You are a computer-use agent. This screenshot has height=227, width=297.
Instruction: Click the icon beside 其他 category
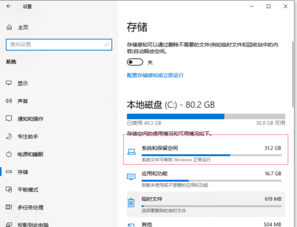coord(131,225)
